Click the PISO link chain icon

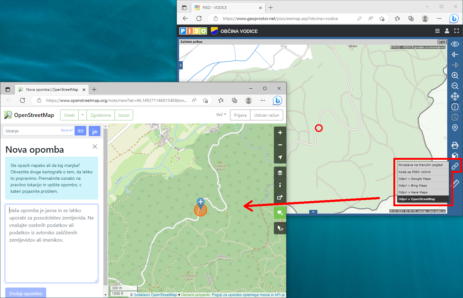[455, 166]
